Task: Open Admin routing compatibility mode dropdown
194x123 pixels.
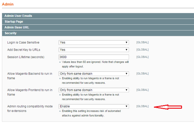Action: tap(94, 106)
